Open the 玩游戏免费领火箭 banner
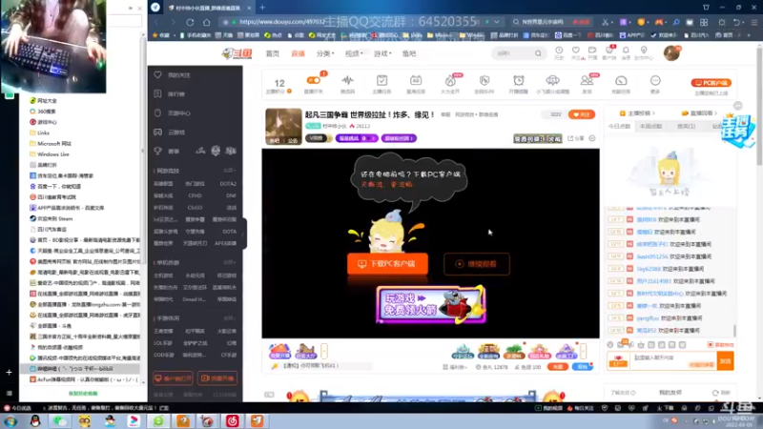The height and width of the screenshot is (429, 763). [431, 305]
